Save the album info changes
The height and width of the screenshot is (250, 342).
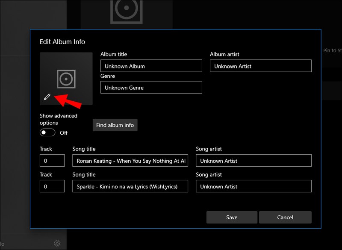pyautogui.click(x=232, y=217)
